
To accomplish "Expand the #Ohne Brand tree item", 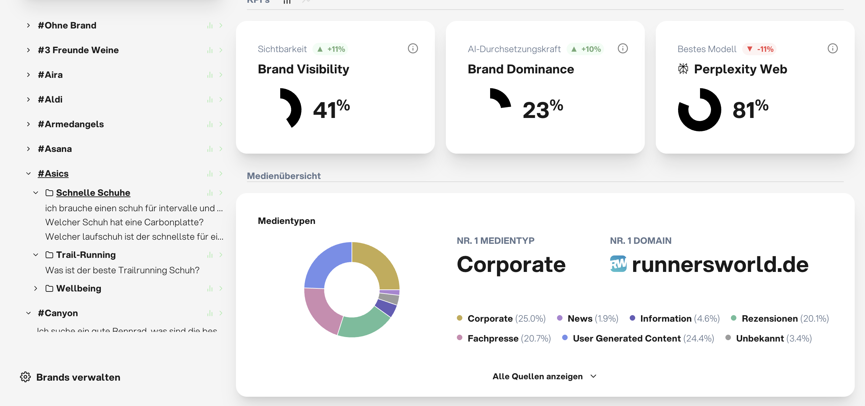I will (x=28, y=25).
